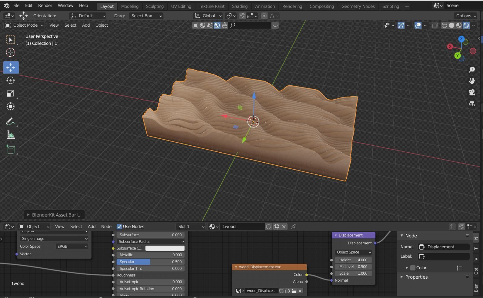The width and height of the screenshot is (483, 298).
Task: Open the File menu
Action: coord(16,5)
